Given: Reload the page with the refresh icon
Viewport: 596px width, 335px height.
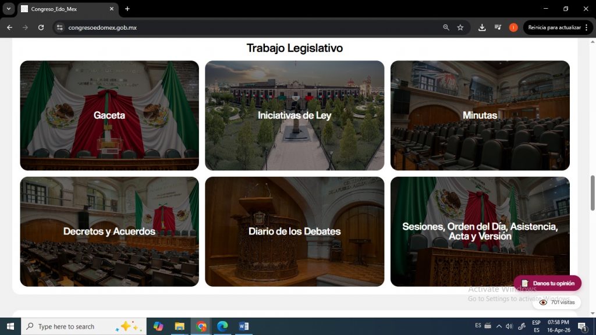Looking at the screenshot, I should click(41, 27).
